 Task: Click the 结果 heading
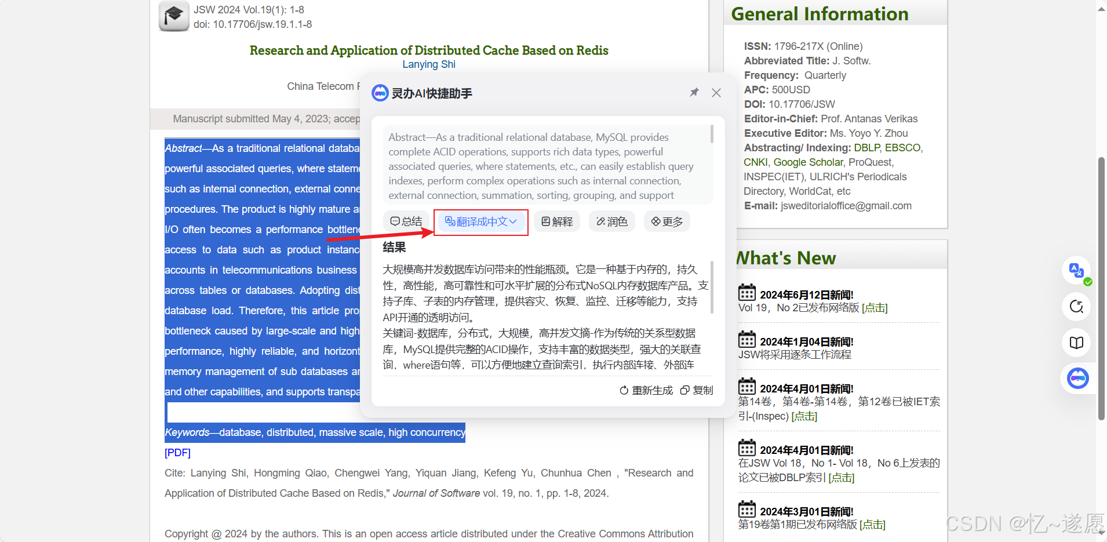click(394, 248)
